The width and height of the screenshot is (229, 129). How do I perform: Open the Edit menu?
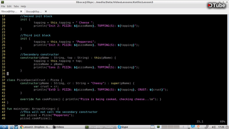click(9, 6)
